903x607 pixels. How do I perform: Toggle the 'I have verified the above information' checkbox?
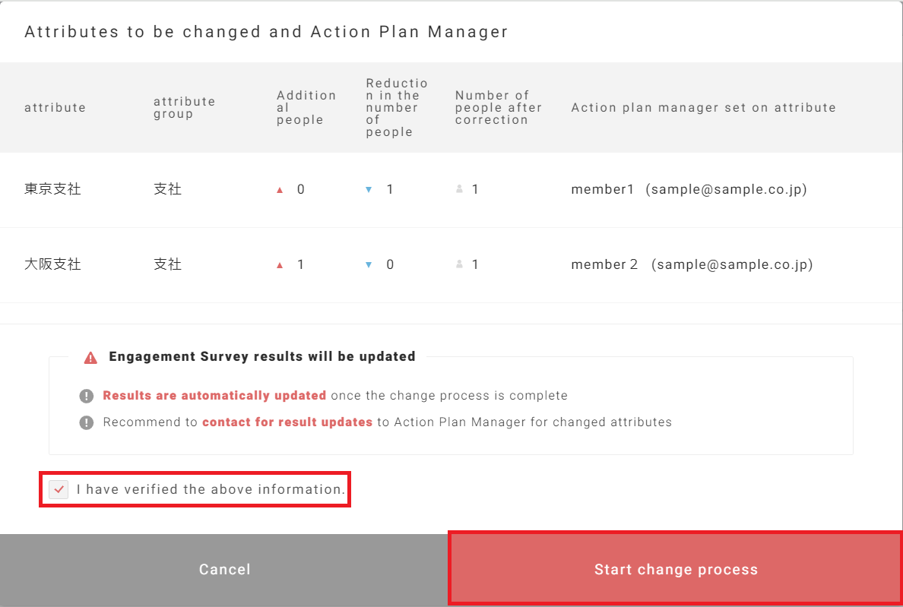coord(59,490)
